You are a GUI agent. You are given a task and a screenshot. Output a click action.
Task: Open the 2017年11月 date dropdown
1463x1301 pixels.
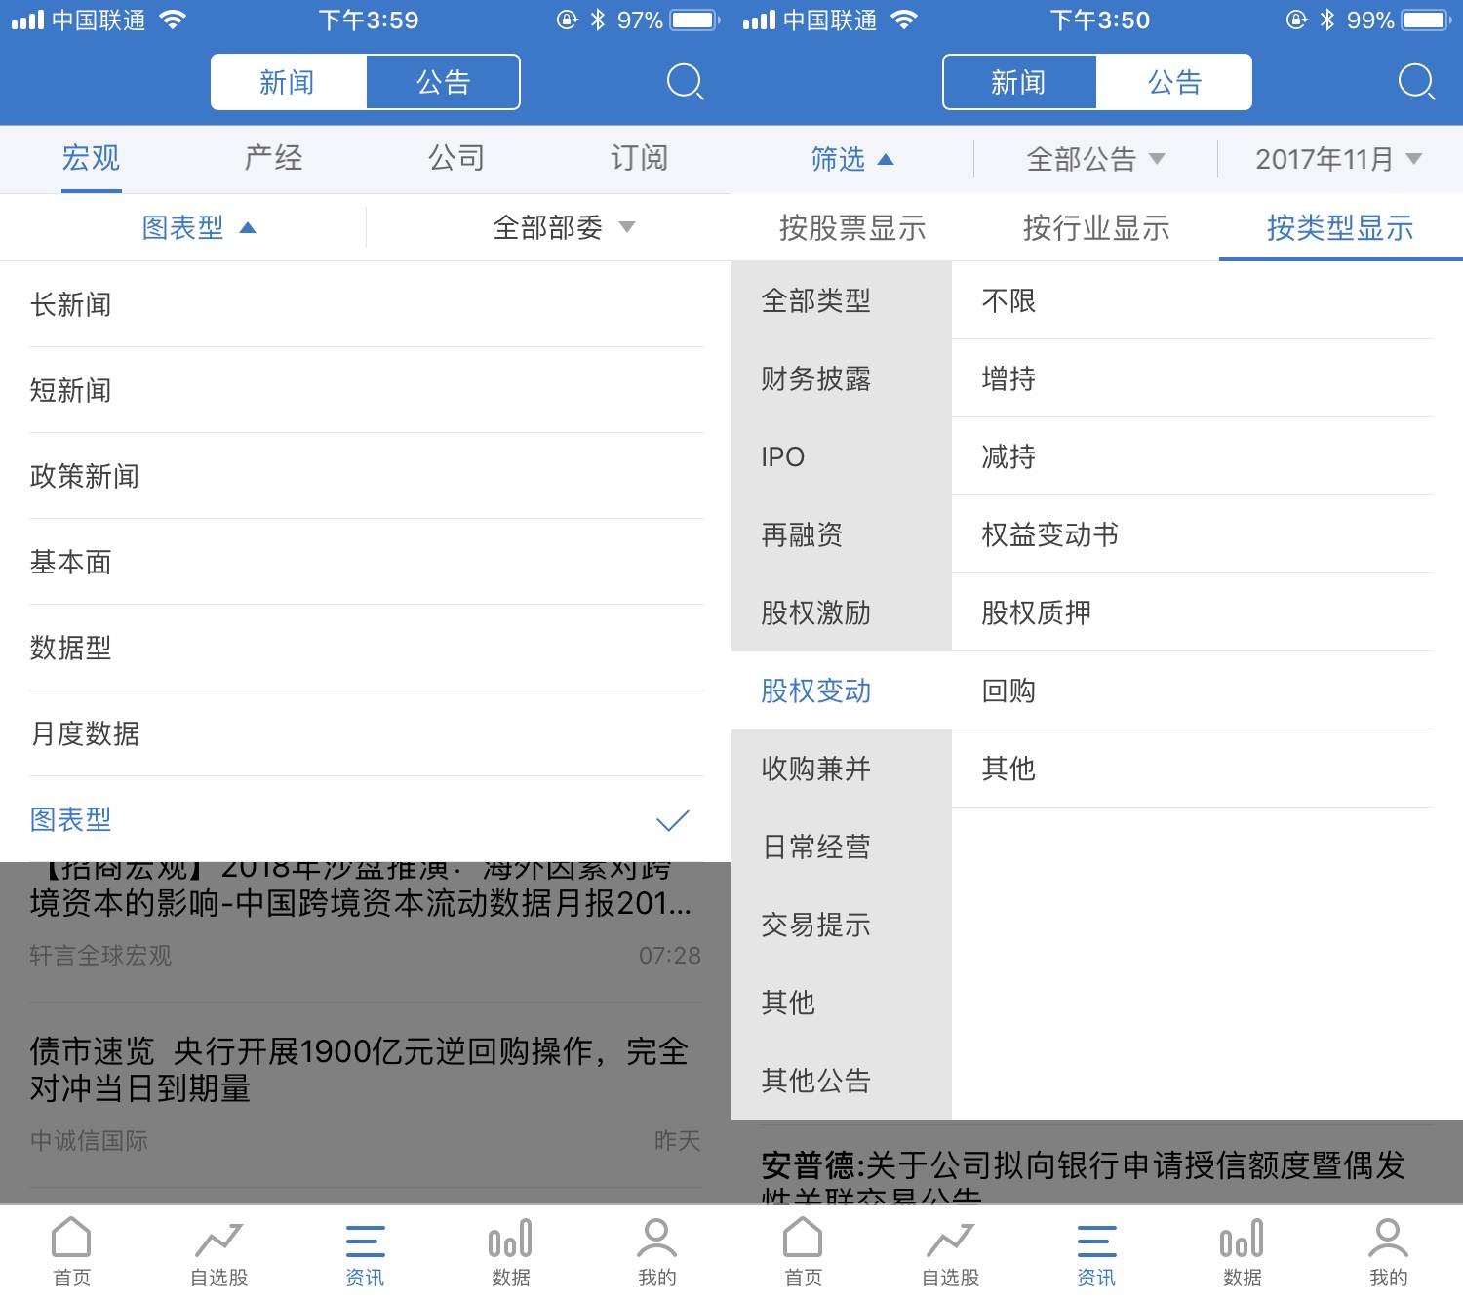[x=1339, y=159]
